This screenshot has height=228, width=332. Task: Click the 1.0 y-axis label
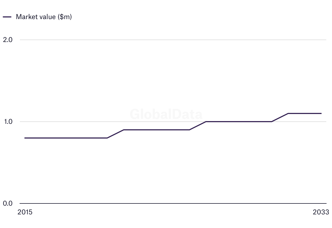point(8,122)
